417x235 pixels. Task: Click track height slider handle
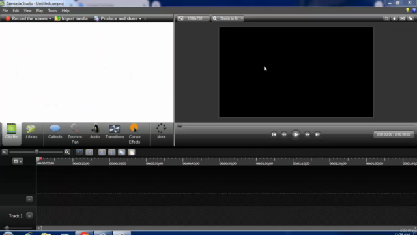click(x=7, y=228)
